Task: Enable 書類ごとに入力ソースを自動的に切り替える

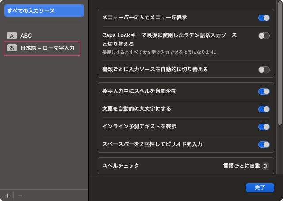Action: pyautogui.click(x=264, y=70)
